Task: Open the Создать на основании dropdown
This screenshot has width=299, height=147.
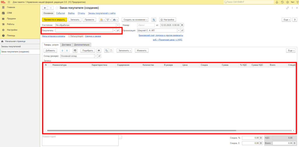Action: coord(135,20)
